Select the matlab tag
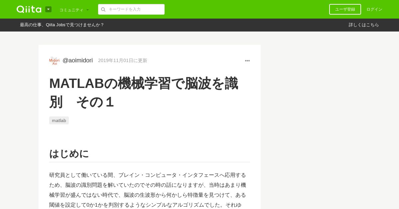The width and height of the screenshot is (399, 209). tap(59, 120)
